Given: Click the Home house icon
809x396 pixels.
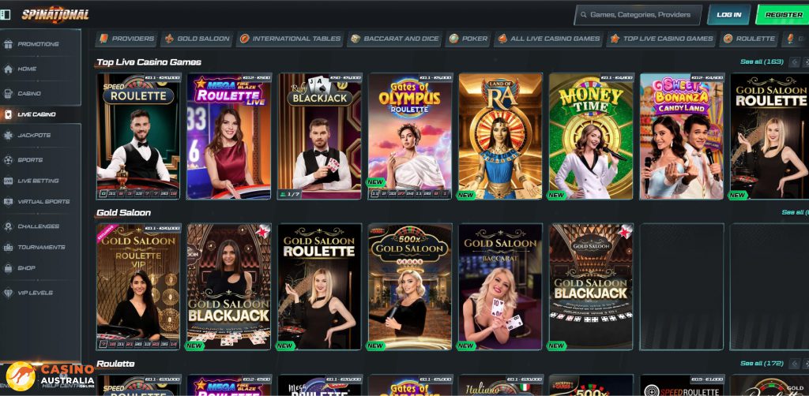Looking at the screenshot, I should (8, 69).
